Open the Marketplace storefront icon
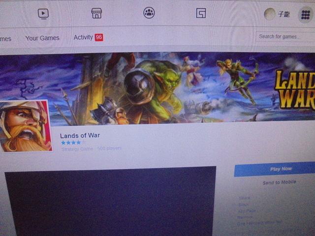This screenshot has height=236, width=315. point(96,13)
